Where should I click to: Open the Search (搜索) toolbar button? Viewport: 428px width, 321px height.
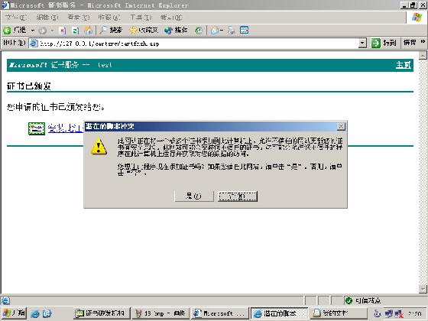coord(111,31)
